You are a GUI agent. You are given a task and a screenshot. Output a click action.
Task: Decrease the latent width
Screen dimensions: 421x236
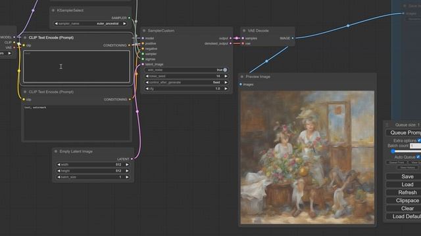click(59, 165)
